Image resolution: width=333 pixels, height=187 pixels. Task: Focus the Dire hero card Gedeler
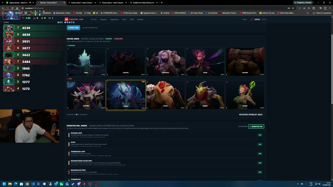205,95
